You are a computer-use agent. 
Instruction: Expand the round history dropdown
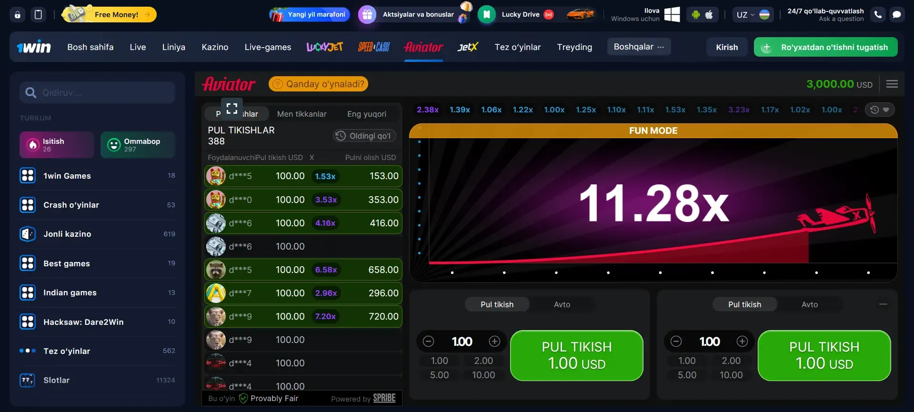click(879, 110)
